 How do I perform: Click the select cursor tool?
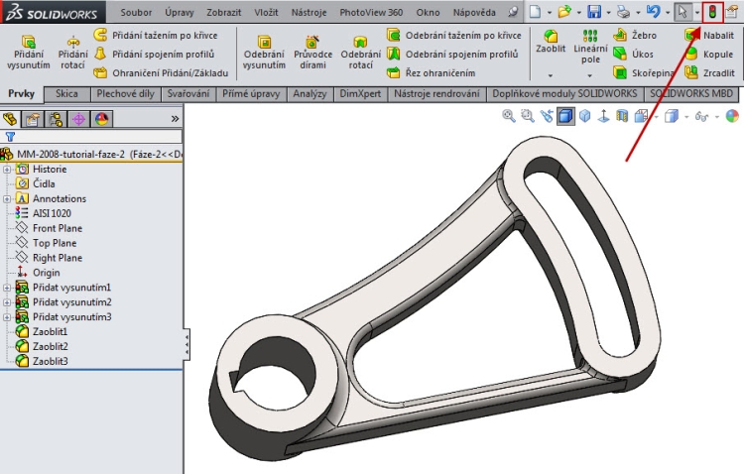point(682,12)
